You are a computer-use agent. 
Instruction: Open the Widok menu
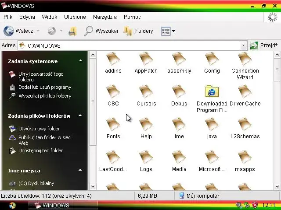[x=50, y=17]
